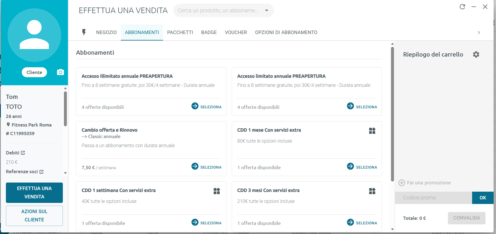Click location pin icon beside Fitness Park Roma
This screenshot has height=234, width=496.
[8, 125]
